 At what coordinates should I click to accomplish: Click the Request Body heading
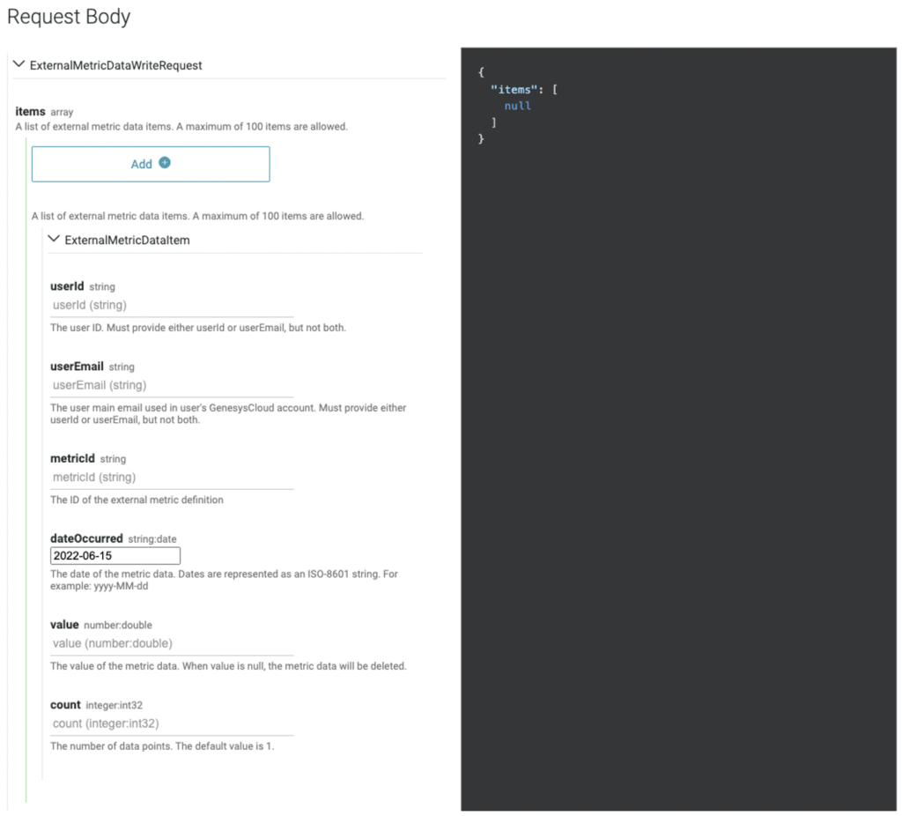click(69, 17)
